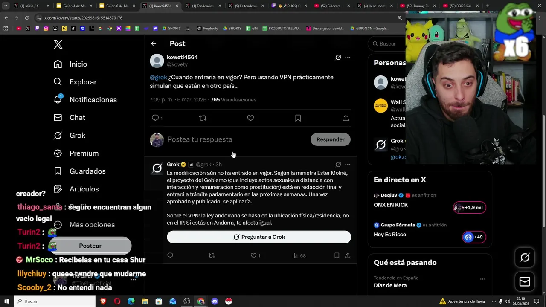Open more options on koweti4564 post

(x=348, y=57)
